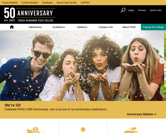This screenshot has width=166, height=133.
Task: Open the About PHSC menu
Action: pyautogui.click(x=129, y=27)
